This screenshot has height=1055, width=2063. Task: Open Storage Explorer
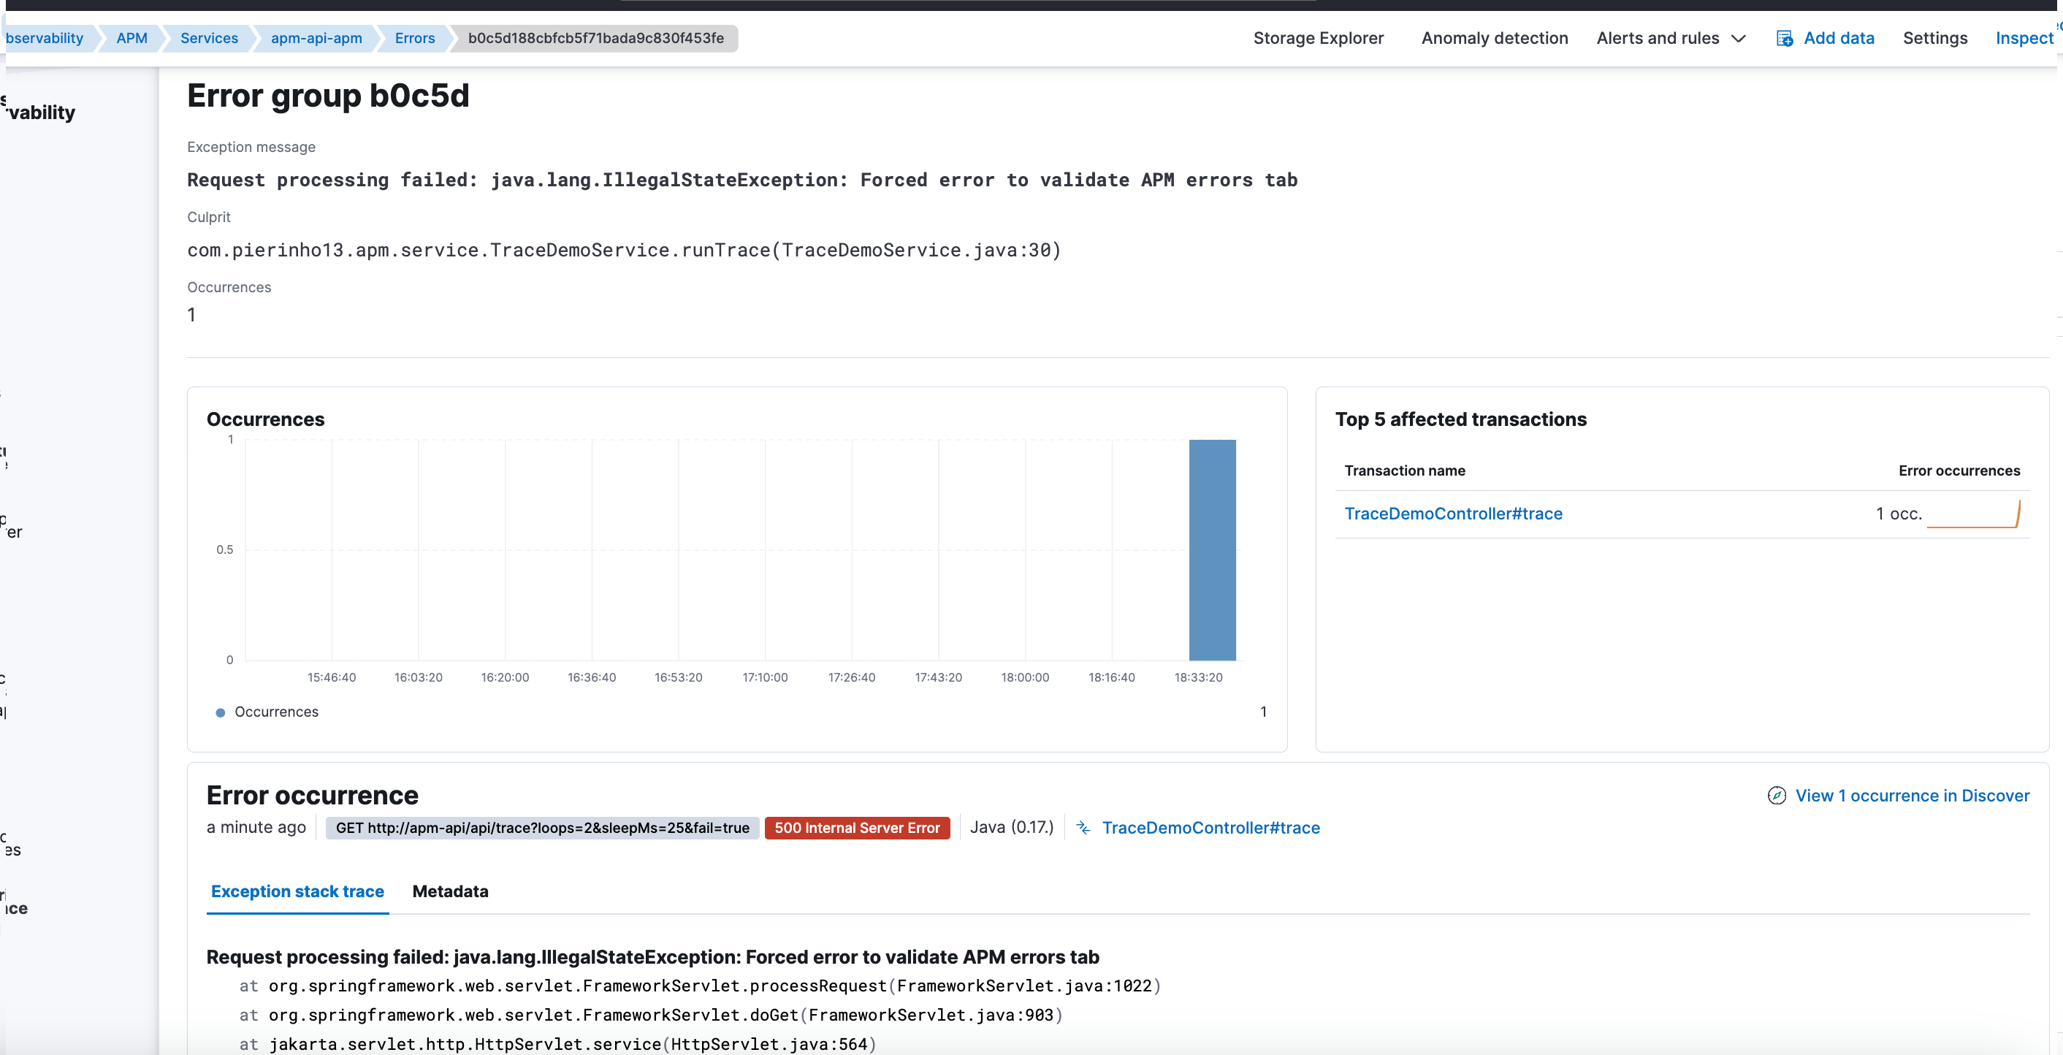click(1318, 39)
